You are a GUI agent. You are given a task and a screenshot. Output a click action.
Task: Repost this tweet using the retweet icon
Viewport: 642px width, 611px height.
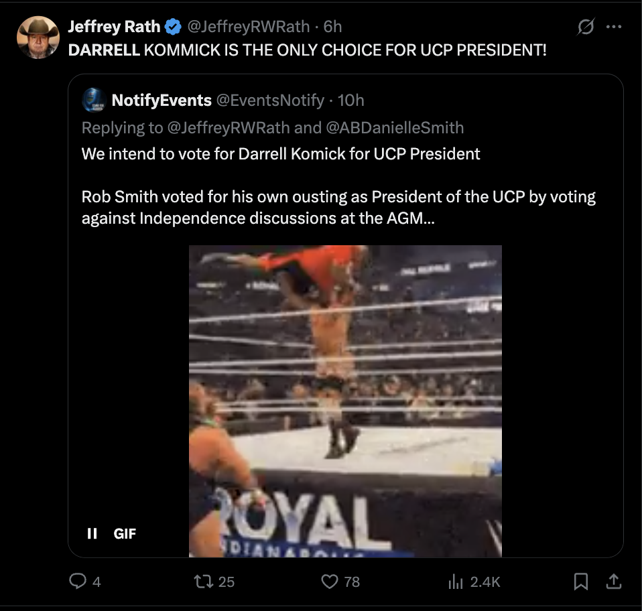click(x=204, y=582)
